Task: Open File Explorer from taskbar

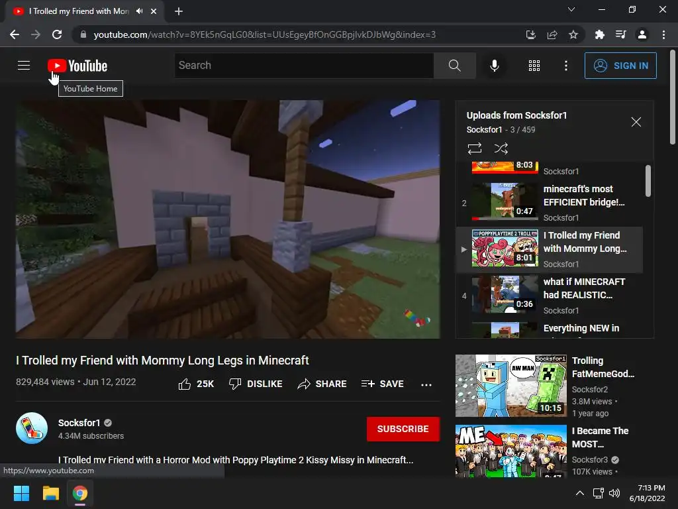Action: click(x=50, y=493)
